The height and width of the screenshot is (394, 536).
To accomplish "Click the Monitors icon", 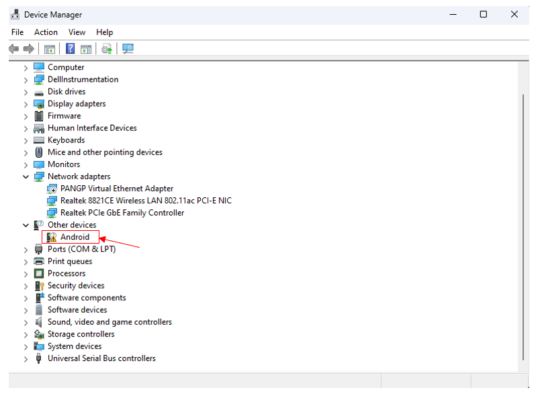I will coord(39,164).
